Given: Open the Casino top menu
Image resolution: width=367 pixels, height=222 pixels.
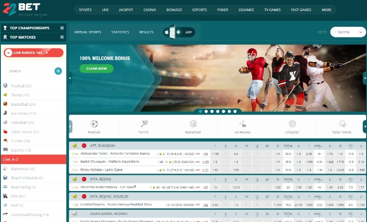Looking at the screenshot, I should click(150, 10).
